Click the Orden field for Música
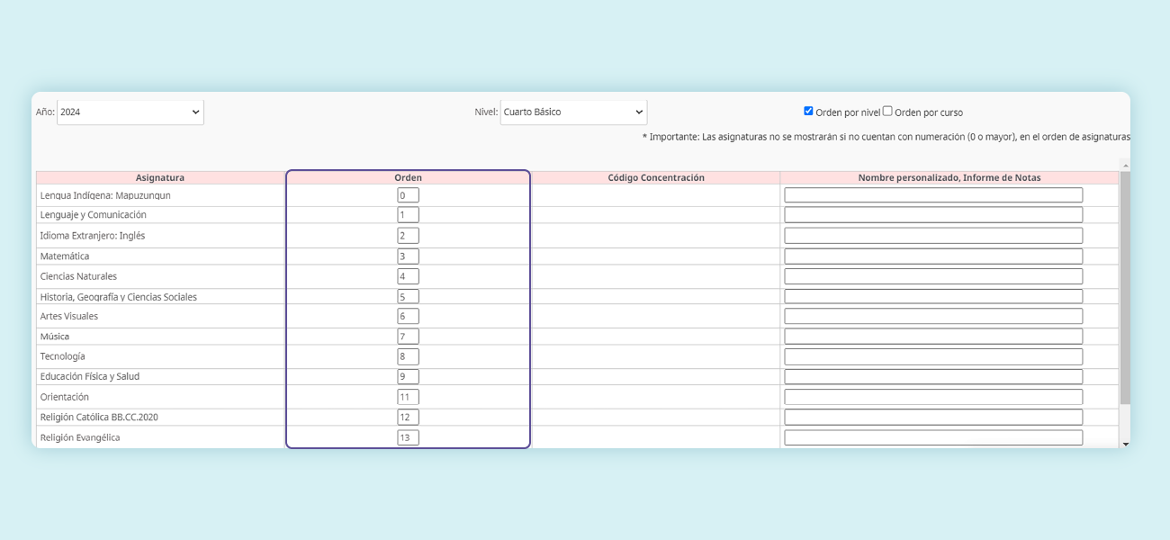 (x=408, y=337)
